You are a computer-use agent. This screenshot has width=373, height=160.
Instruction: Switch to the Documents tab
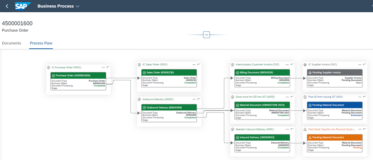tap(11, 43)
